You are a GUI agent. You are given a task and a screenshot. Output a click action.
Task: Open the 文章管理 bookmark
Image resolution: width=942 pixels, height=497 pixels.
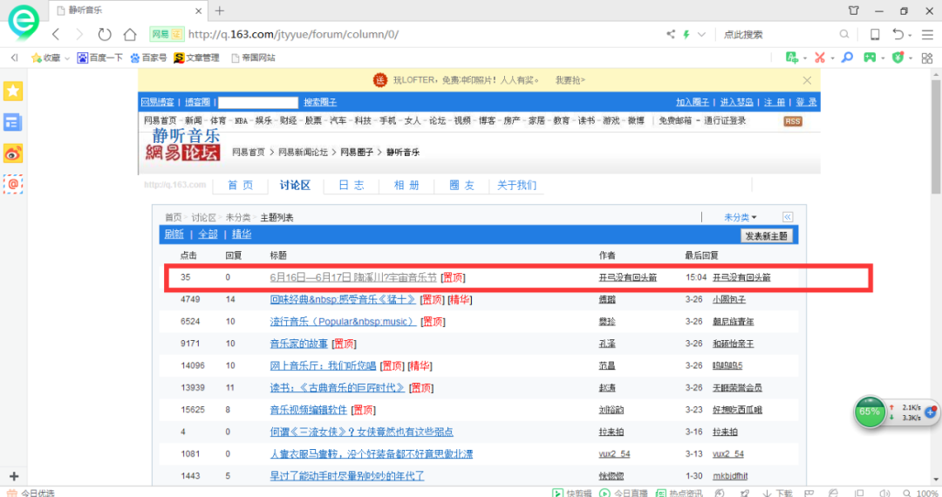(x=196, y=58)
